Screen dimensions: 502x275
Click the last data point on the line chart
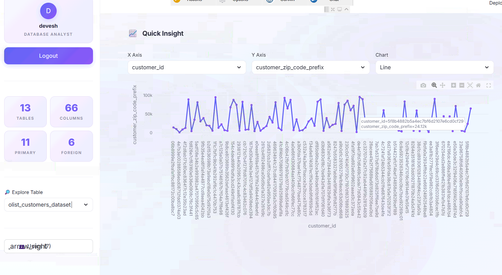point(471,108)
